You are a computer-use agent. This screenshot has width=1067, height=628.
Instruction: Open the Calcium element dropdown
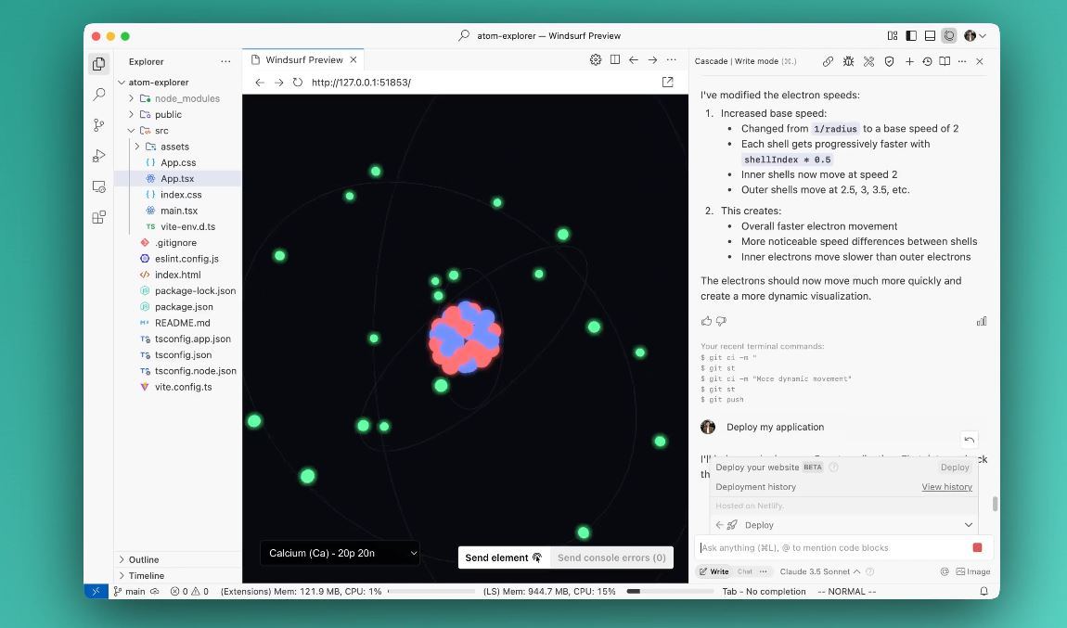(341, 553)
